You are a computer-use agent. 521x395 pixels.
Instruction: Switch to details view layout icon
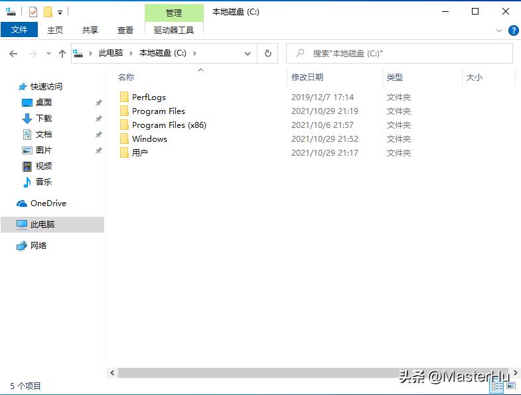(497, 386)
